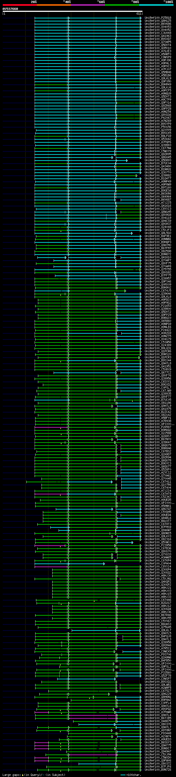Select the label UniRef100_A9NQU9
The width and height of the screenshot is (176, 777).
[x=158, y=93]
